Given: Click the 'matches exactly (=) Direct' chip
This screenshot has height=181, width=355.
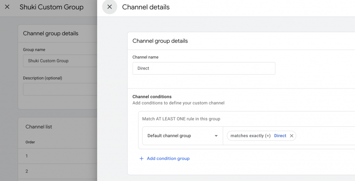Looking at the screenshot, I should point(261,136).
